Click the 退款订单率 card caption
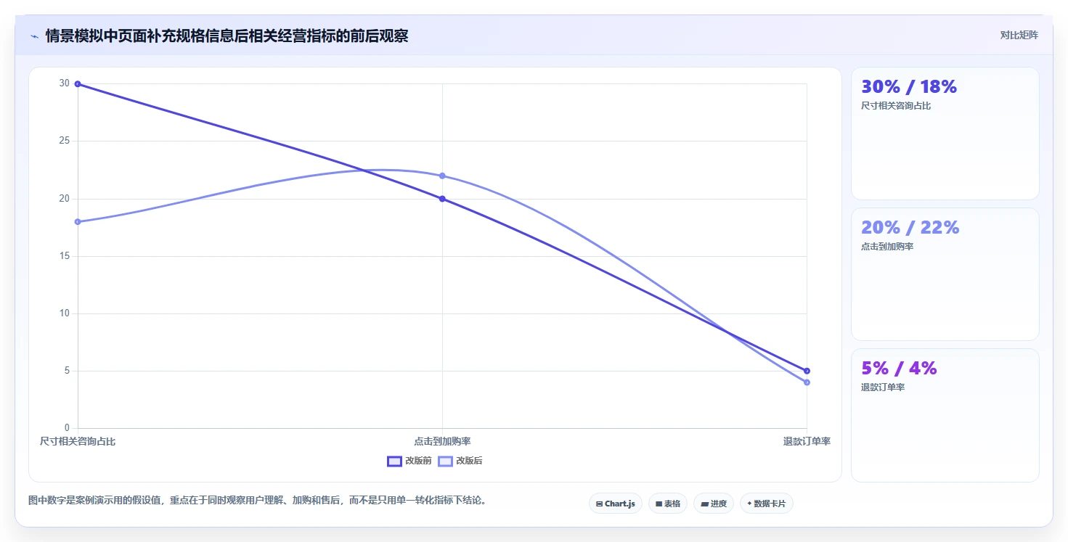 883,387
